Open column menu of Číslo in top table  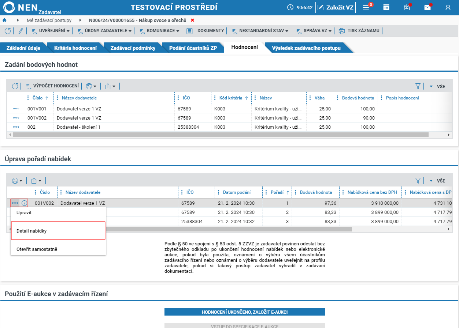coord(28,98)
